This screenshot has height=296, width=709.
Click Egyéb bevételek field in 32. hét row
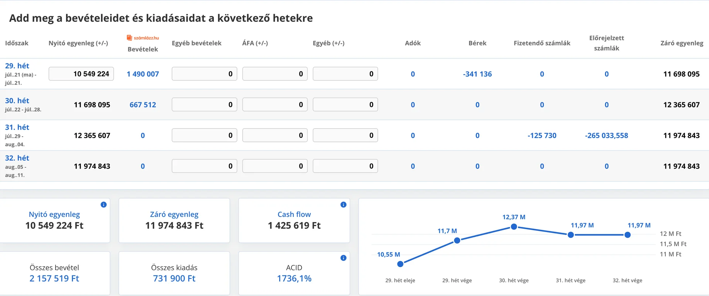click(204, 166)
